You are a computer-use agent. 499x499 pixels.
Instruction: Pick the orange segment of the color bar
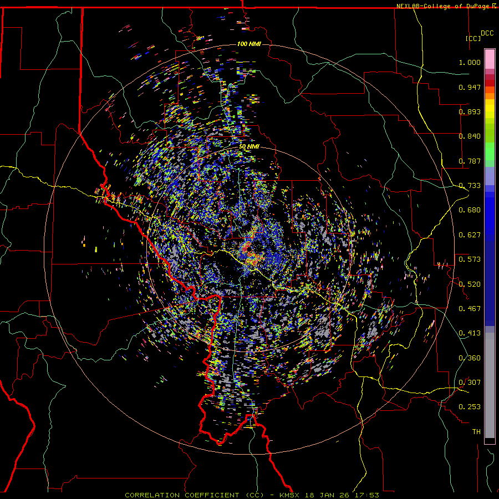[x=490, y=96]
